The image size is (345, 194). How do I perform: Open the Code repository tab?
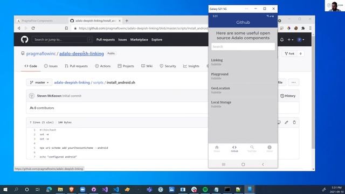click(31, 66)
